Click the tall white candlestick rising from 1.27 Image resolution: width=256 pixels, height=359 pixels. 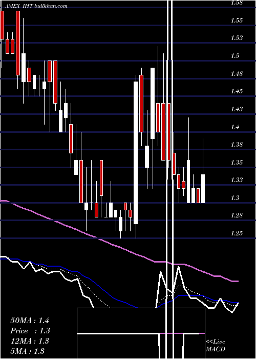coord(136,153)
